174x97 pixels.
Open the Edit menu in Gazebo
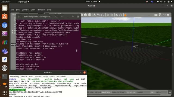[18, 10]
